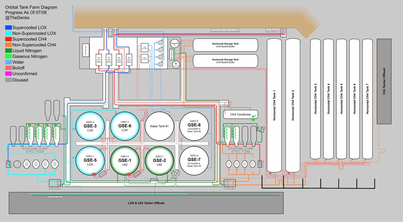This screenshot has width=403, height=222.
Task: Click the upper CH4 Boiloff Buffer storage tank
Action: tap(225, 45)
